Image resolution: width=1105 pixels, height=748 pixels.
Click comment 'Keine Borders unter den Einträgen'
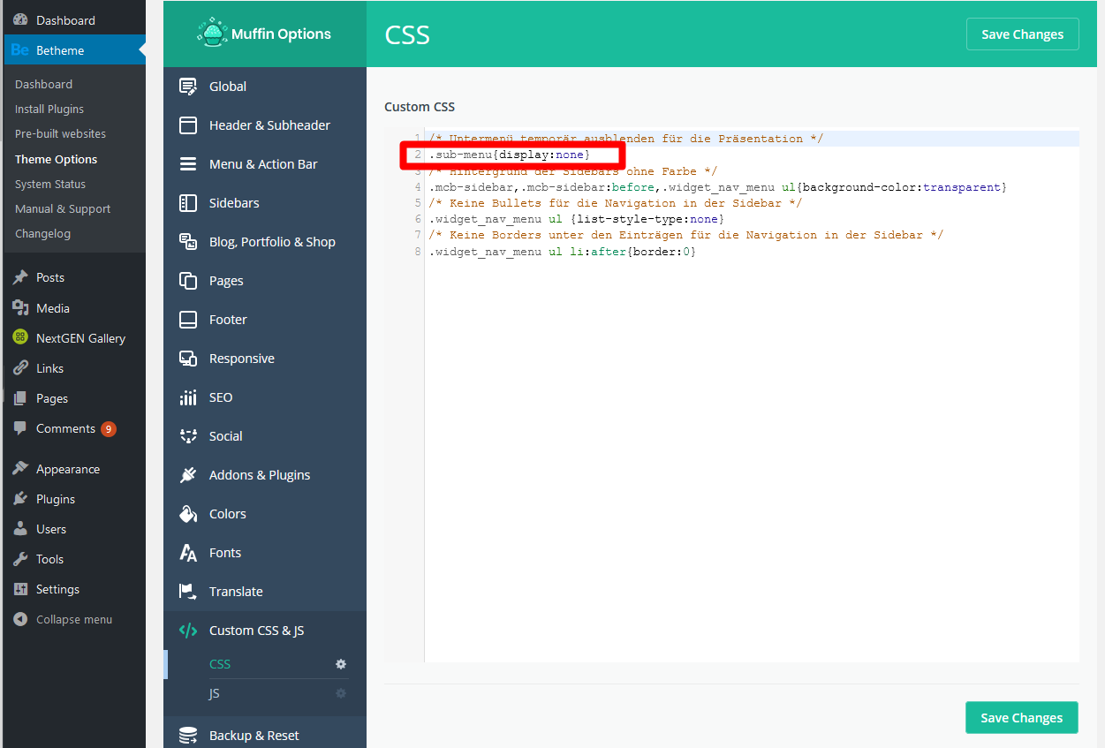tap(686, 235)
